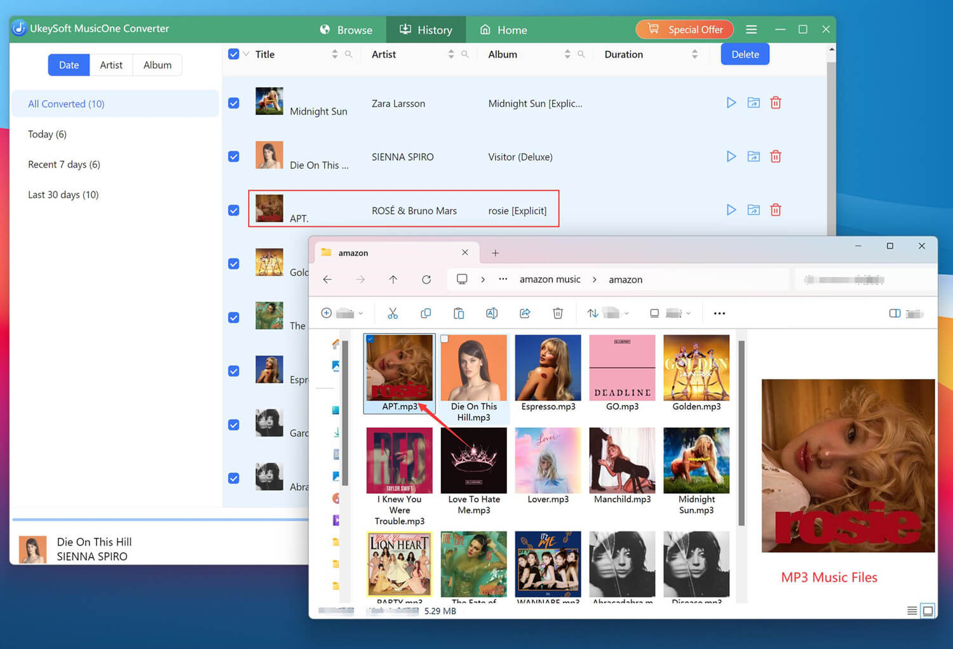Click the search icon in Album column
The image size is (953, 649).
[581, 55]
